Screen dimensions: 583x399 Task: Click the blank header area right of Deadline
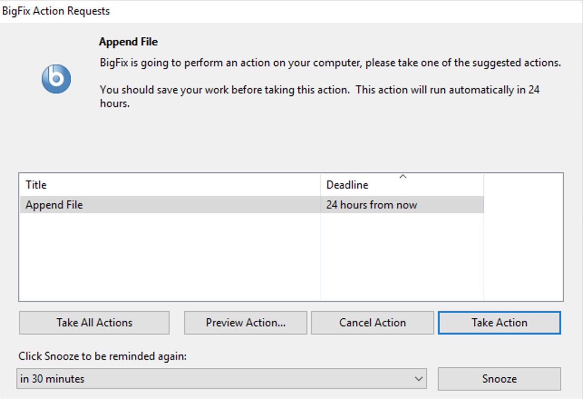tap(523, 185)
